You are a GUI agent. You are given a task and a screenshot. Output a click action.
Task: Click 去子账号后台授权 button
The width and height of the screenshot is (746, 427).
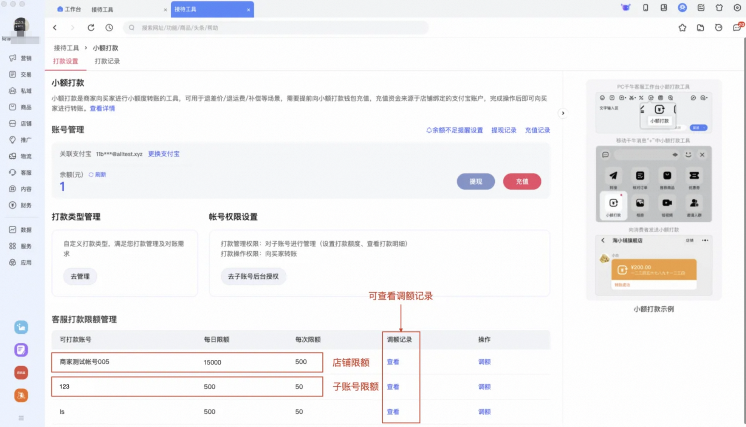click(x=253, y=276)
